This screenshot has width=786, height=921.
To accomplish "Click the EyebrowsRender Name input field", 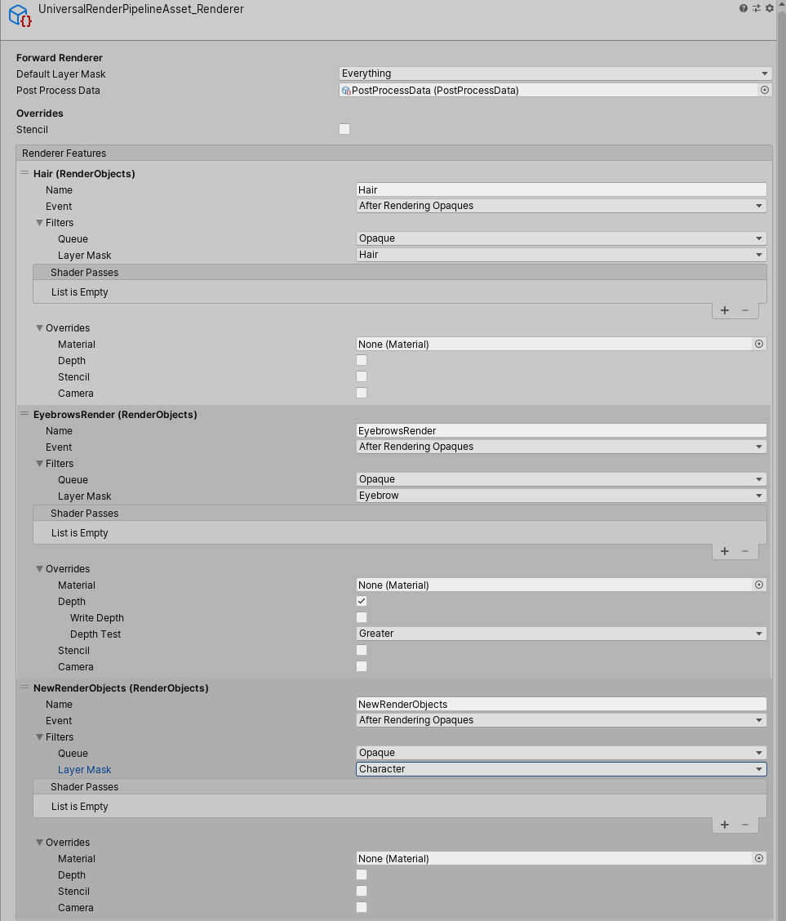I will coord(562,430).
